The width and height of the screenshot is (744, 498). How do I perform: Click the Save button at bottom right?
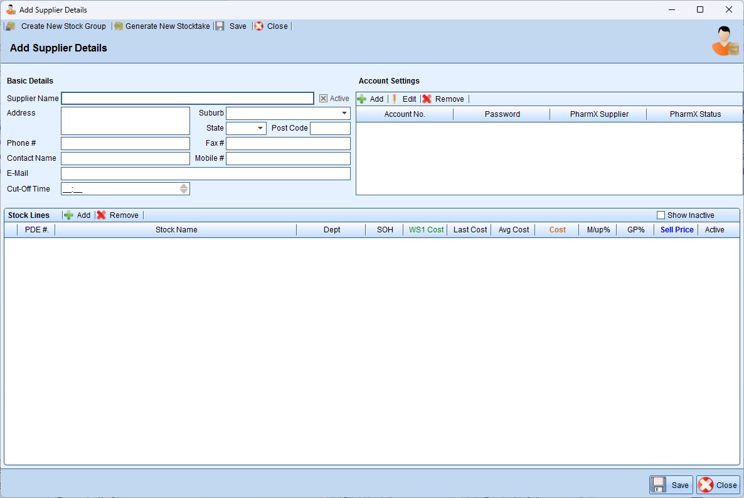click(671, 485)
